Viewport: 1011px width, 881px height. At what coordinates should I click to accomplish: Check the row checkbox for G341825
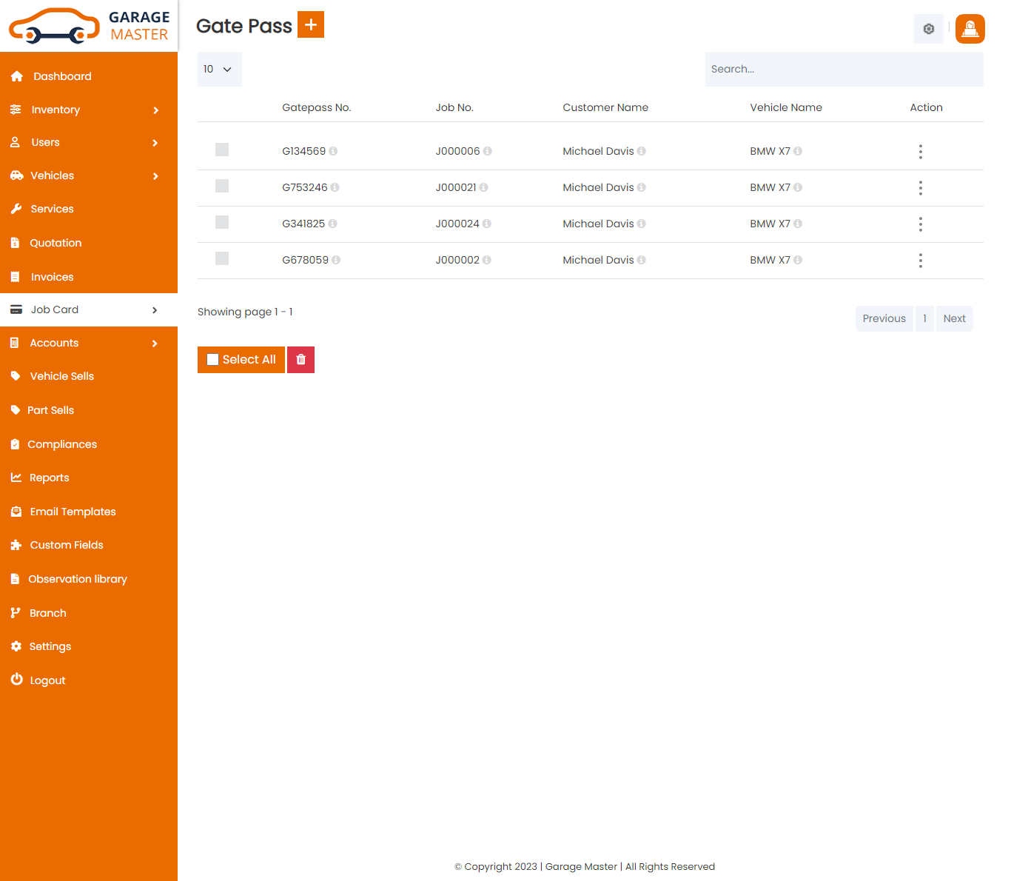tap(222, 222)
